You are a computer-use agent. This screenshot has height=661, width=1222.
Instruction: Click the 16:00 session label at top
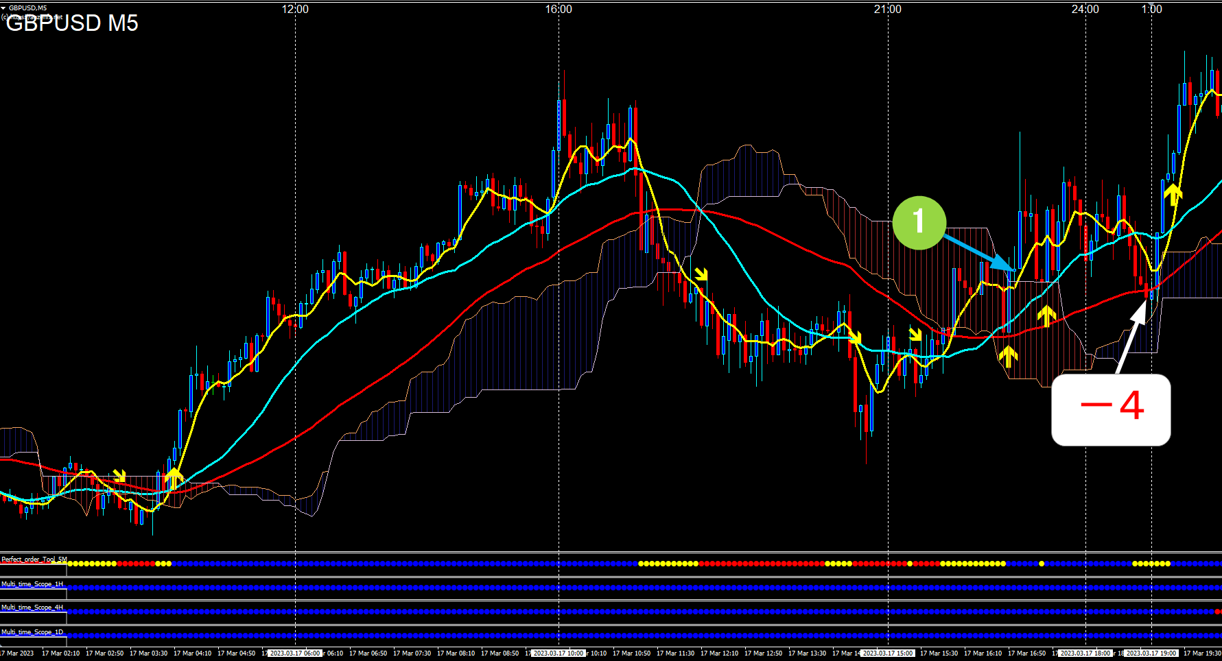(559, 9)
